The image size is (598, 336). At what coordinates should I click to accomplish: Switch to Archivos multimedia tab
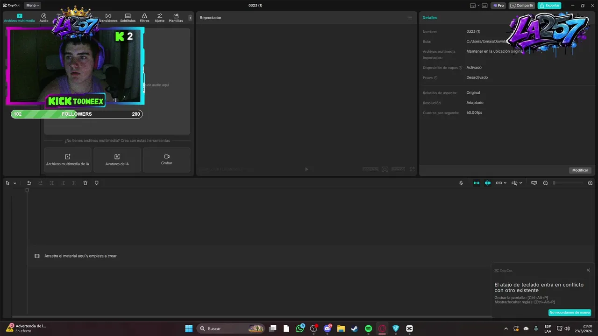[19, 18]
